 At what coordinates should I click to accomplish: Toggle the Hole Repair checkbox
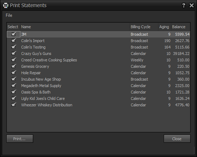[x=13, y=73]
